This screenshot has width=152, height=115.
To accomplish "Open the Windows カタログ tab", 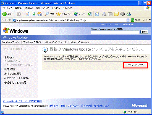I will (32, 42).
